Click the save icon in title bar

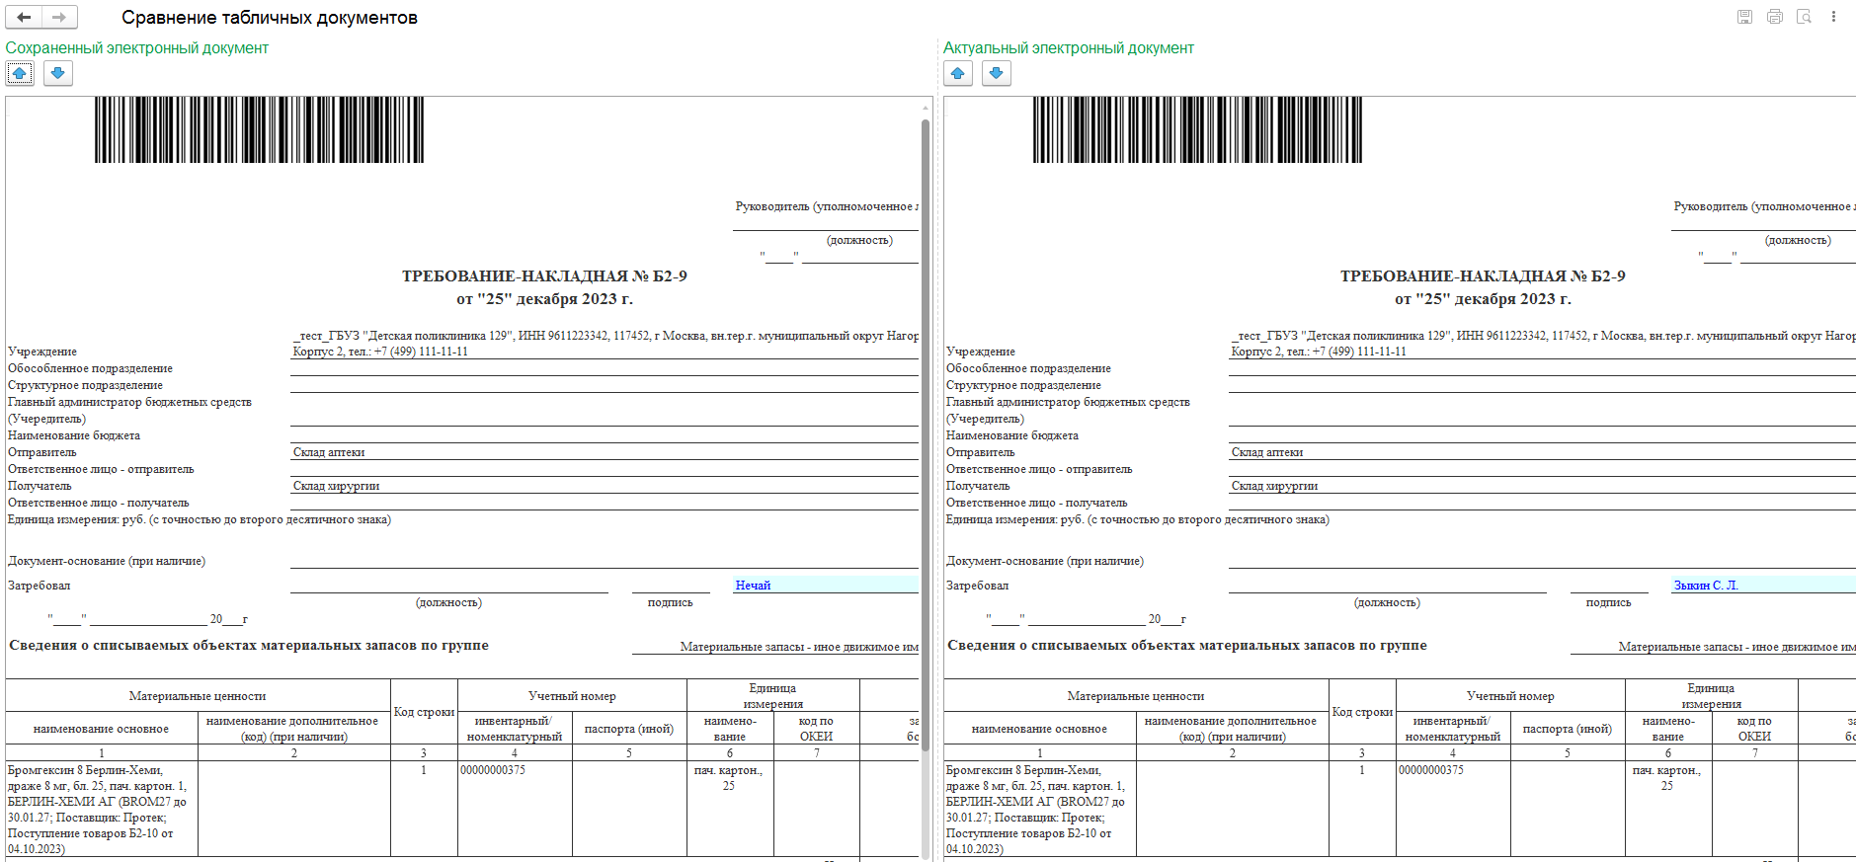(x=1745, y=17)
